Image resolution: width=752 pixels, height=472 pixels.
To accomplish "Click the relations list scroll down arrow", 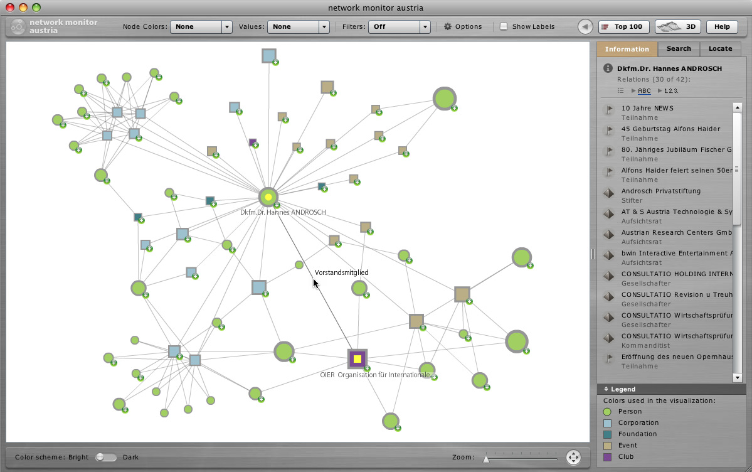I will [738, 378].
